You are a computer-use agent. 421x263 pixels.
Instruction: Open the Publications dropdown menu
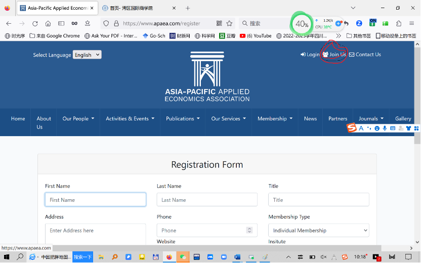(183, 119)
